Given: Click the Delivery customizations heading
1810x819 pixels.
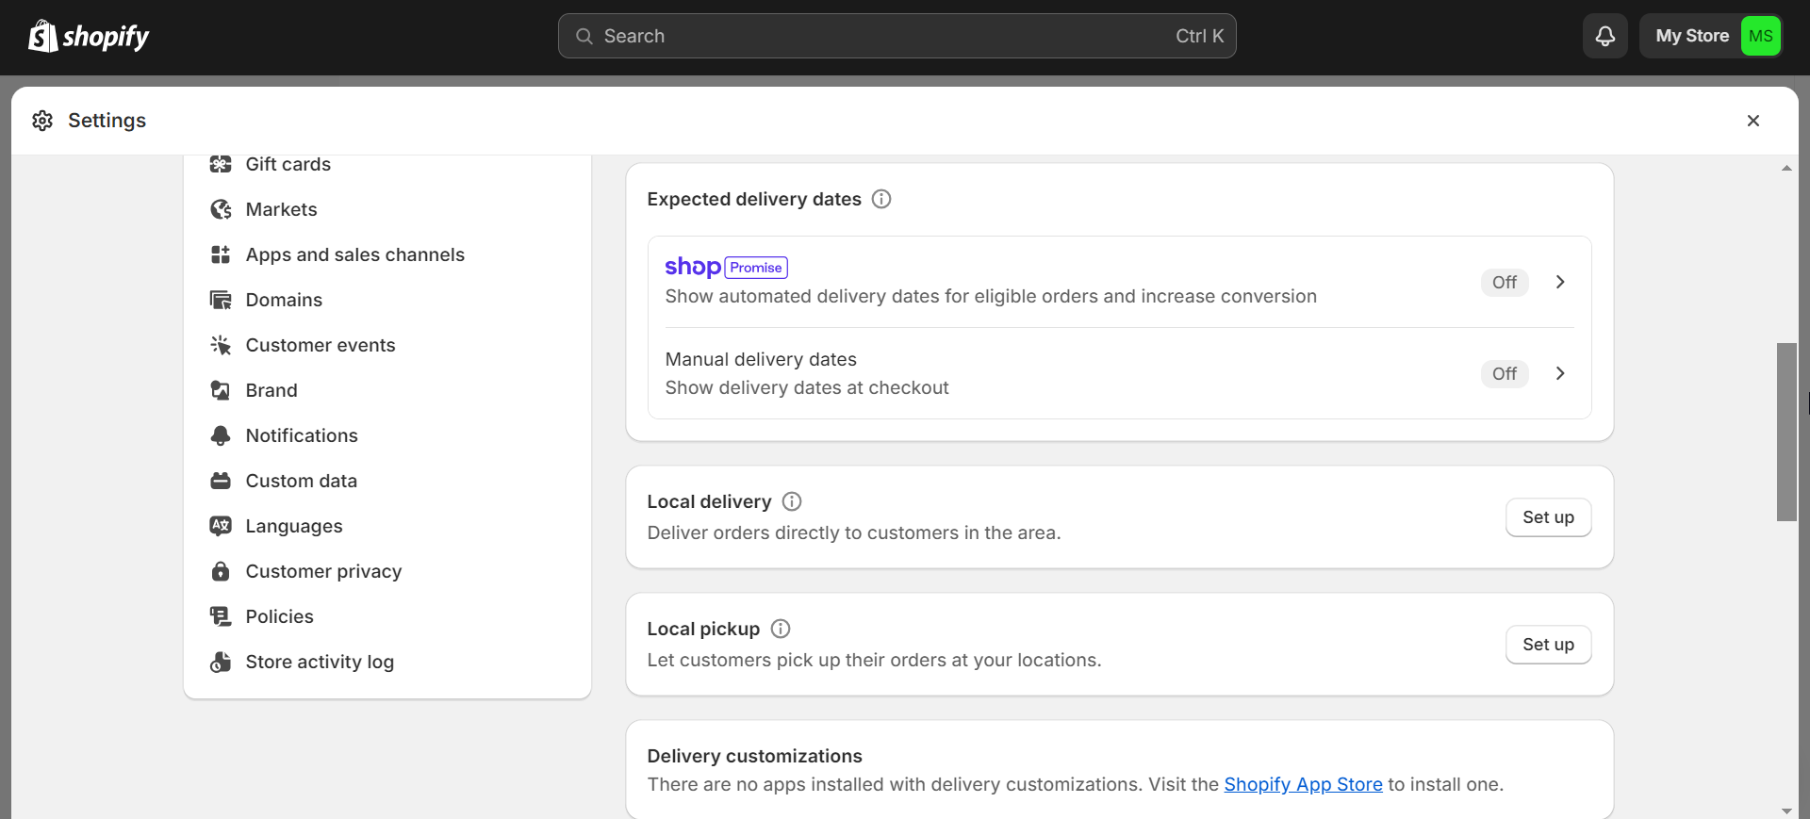Looking at the screenshot, I should (x=754, y=756).
